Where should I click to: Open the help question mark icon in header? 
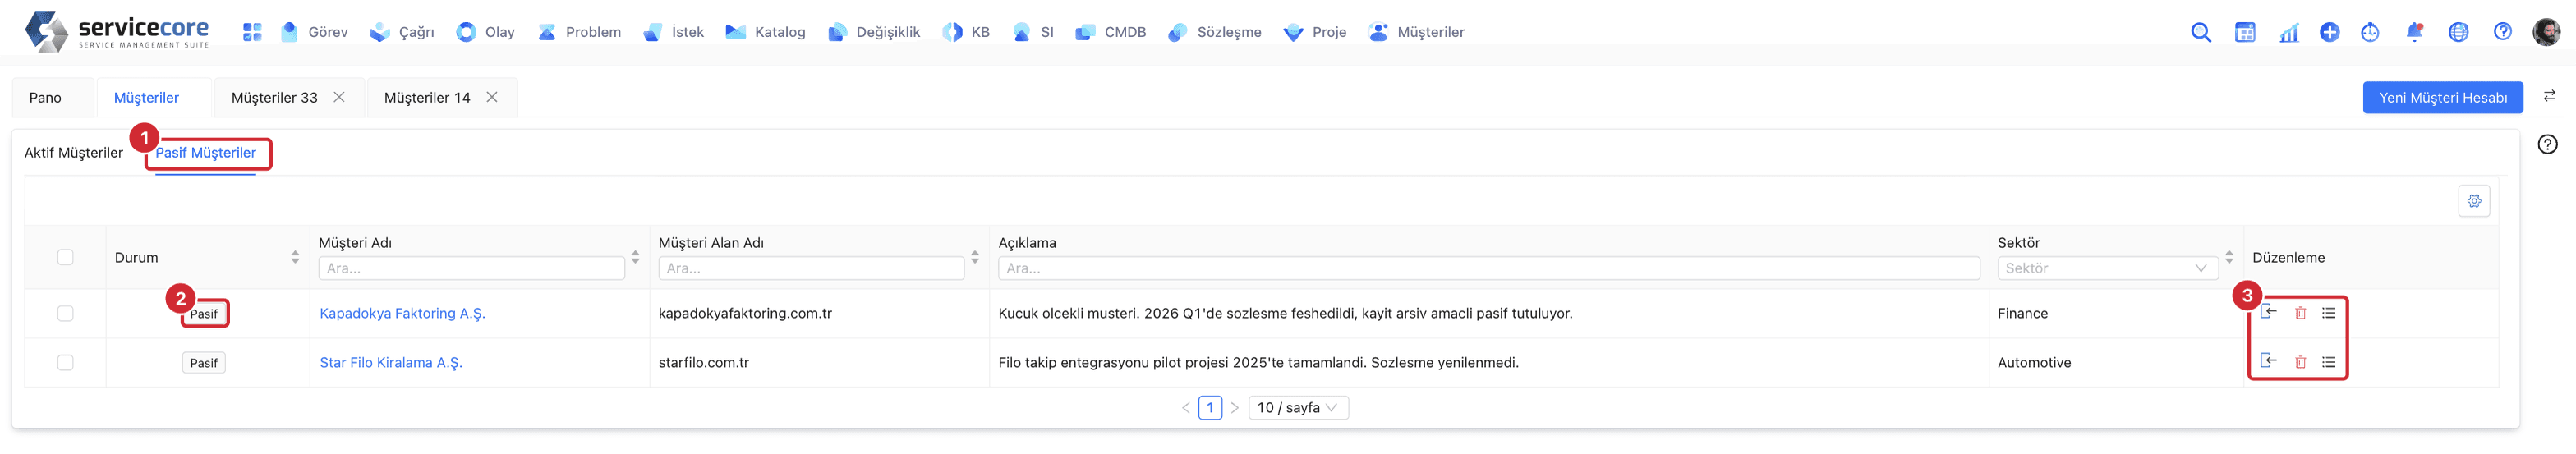(x=2502, y=32)
